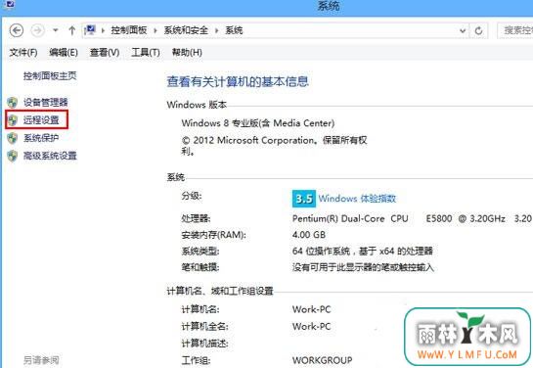Image resolution: width=533 pixels, height=368 pixels.
Task: Click the computer icon in the address bar
Action: (x=90, y=30)
